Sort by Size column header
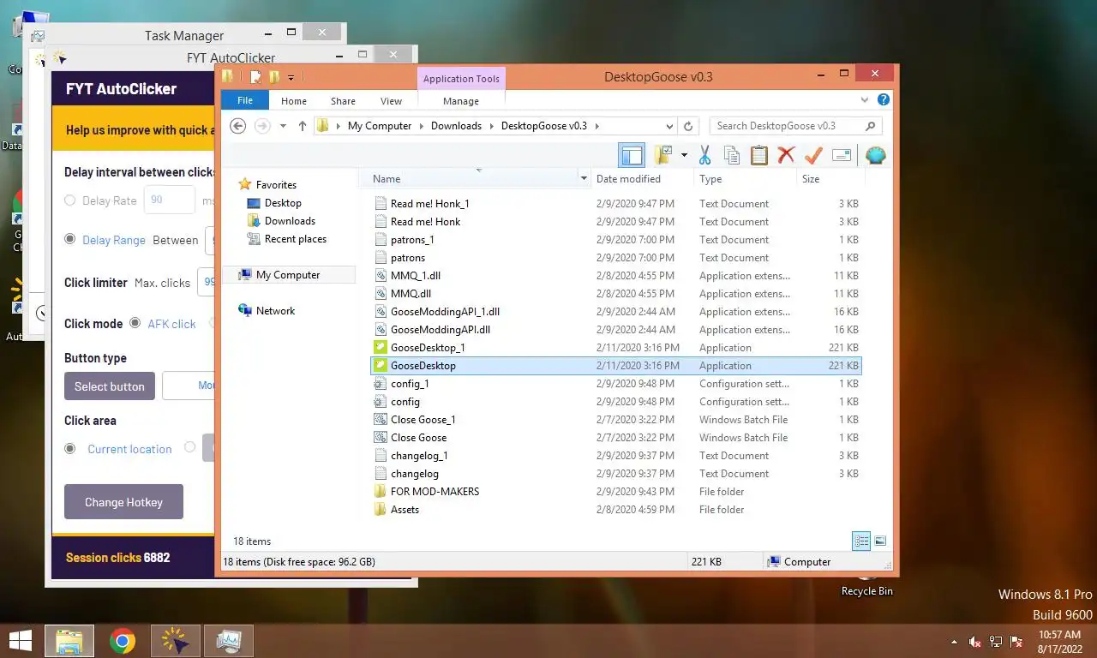 click(830, 179)
